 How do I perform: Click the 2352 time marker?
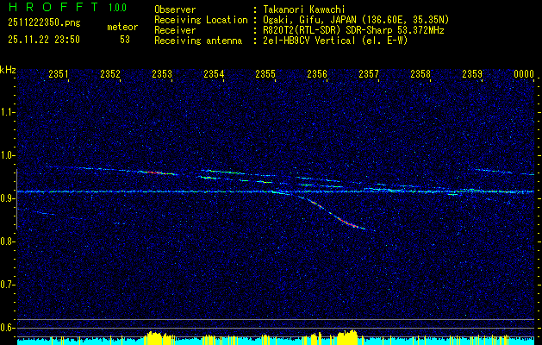110,74
